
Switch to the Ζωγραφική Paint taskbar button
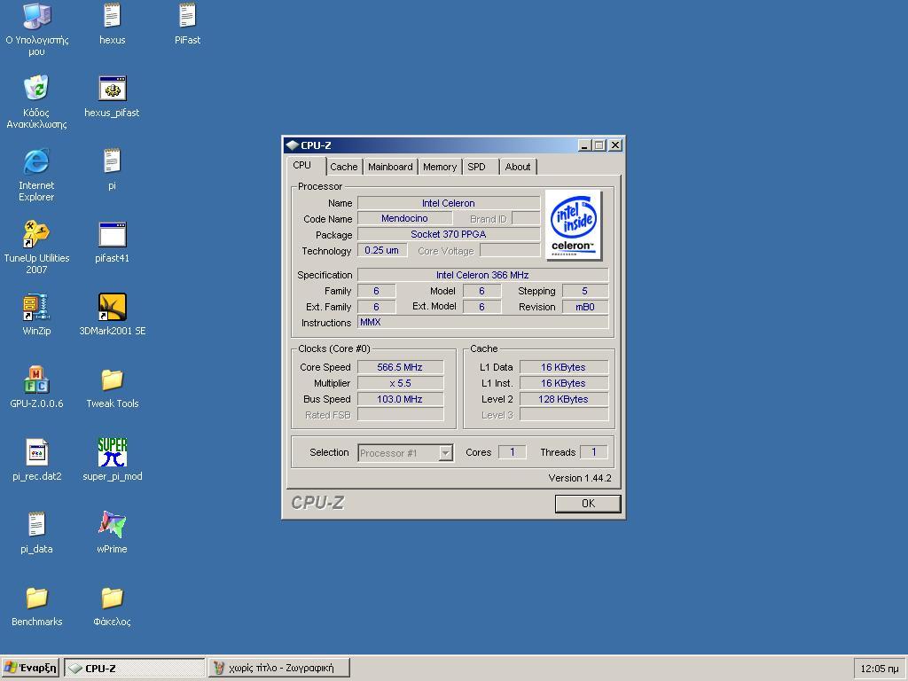279,668
